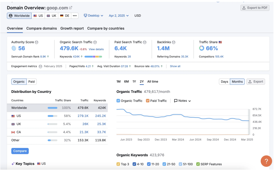Open organic Keywords 424K link

76,56
